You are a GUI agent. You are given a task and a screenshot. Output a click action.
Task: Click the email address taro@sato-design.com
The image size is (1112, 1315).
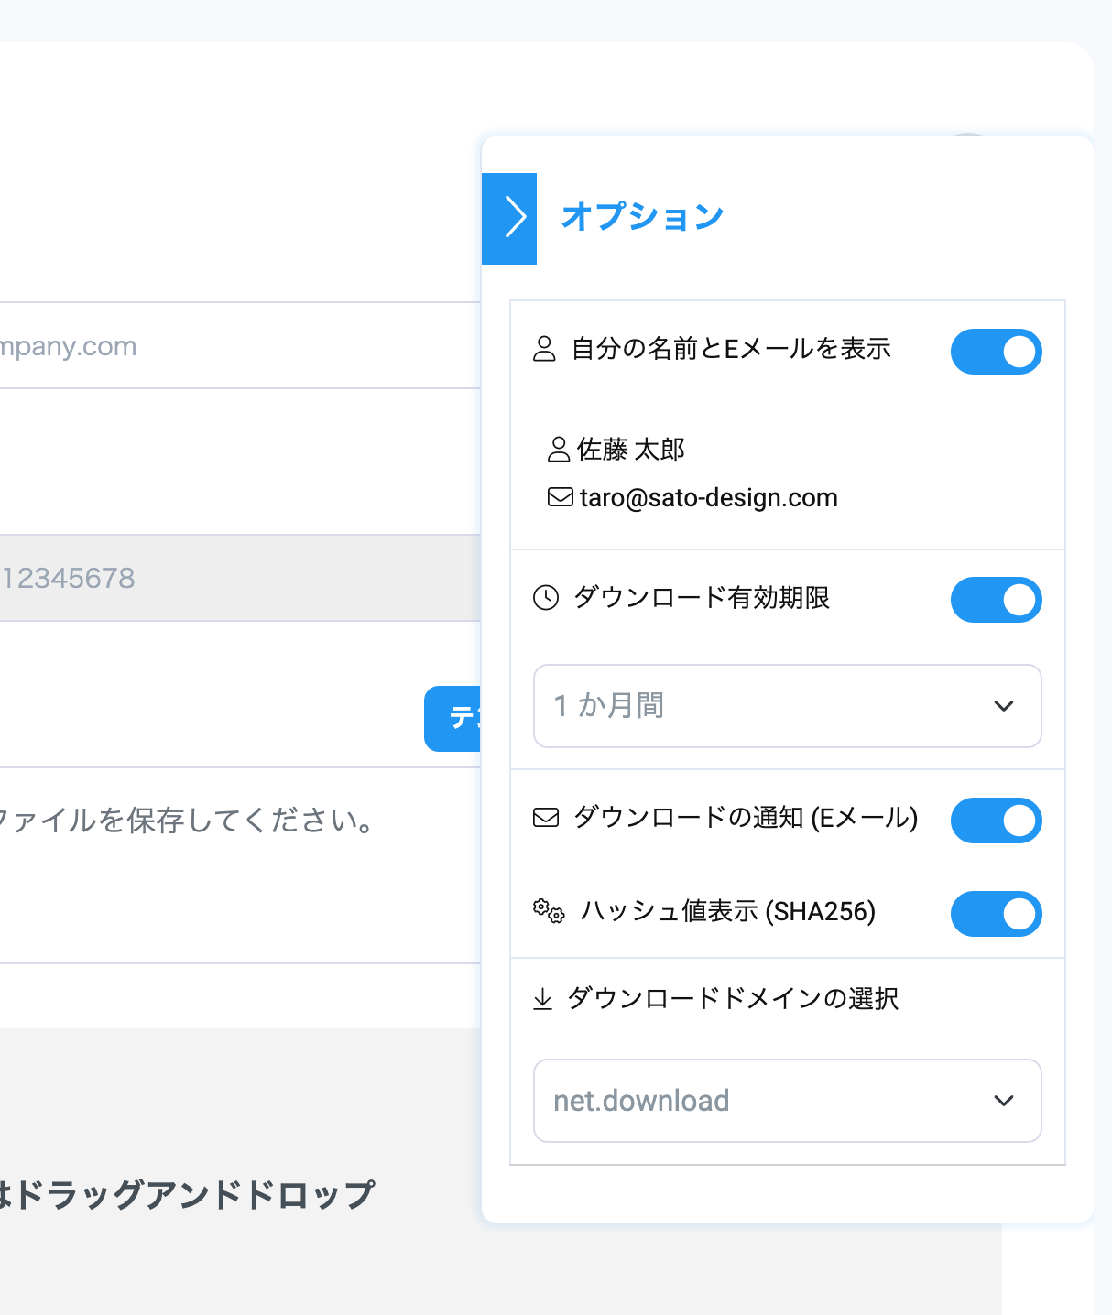point(709,497)
